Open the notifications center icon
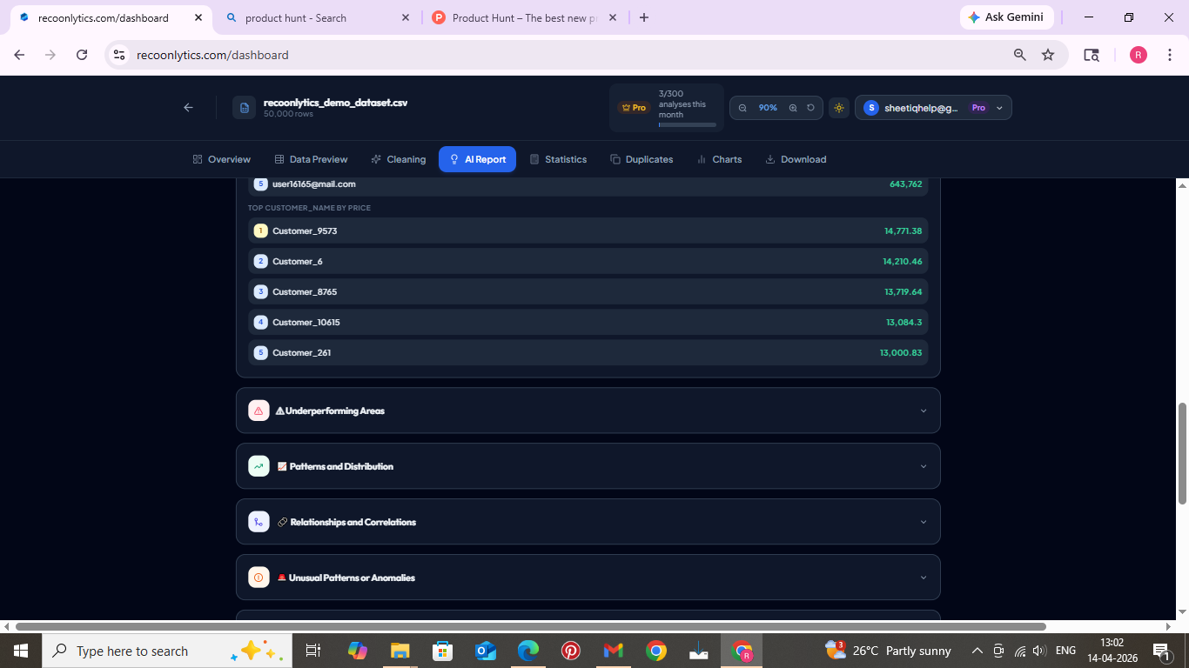1189x668 pixels. [x=1160, y=651]
